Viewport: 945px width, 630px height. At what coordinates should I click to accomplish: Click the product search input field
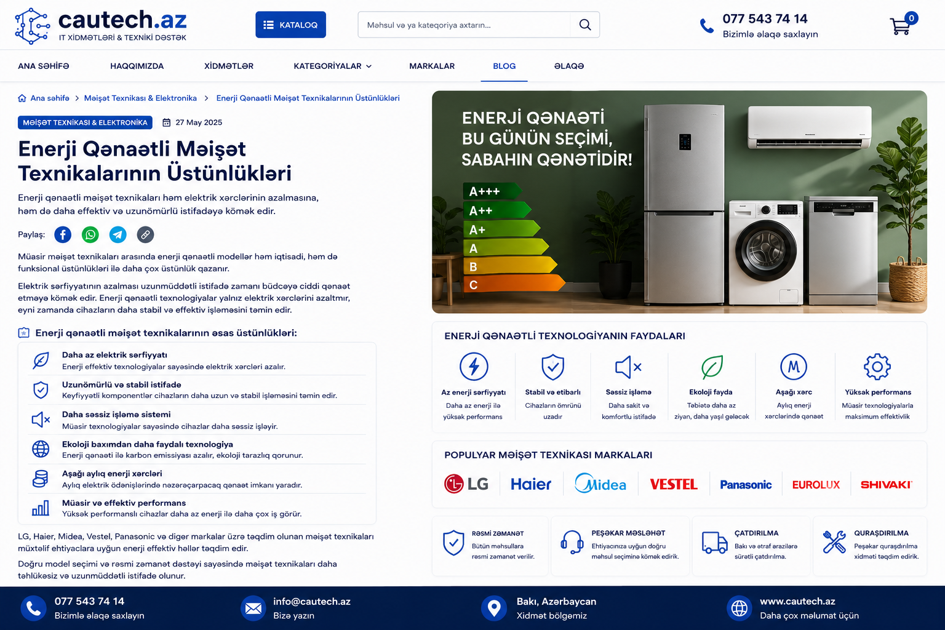pos(465,25)
